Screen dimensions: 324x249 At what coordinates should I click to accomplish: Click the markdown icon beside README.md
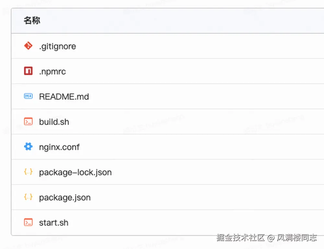coord(29,96)
